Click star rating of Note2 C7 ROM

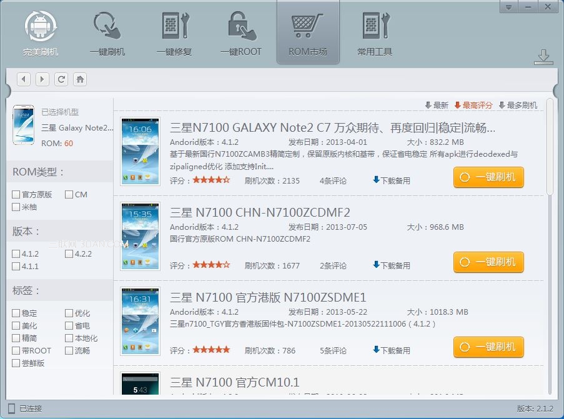point(211,180)
